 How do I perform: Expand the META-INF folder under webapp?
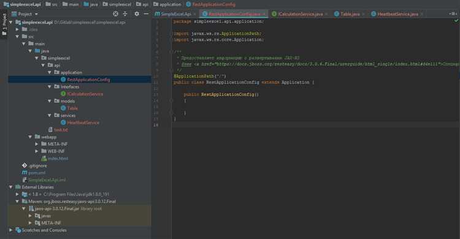click(37, 144)
